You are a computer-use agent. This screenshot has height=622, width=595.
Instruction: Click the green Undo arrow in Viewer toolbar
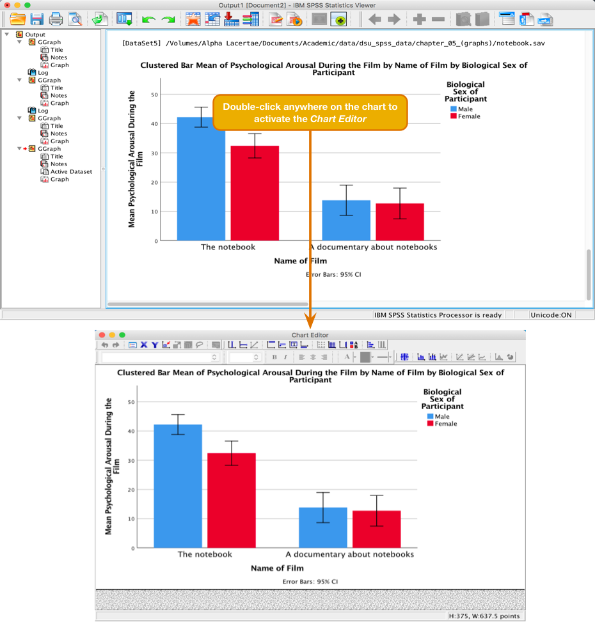(148, 19)
